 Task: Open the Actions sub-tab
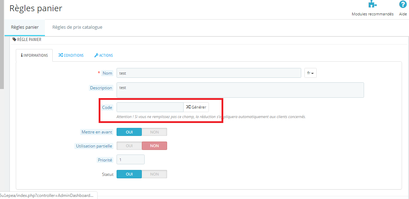coord(104,55)
